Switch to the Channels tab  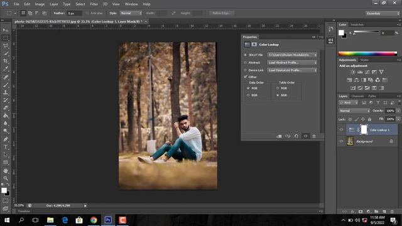[357, 96]
